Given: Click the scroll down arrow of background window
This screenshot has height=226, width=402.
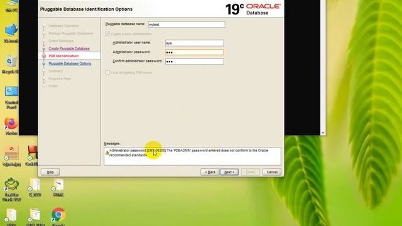Looking at the screenshot, I should [x=323, y=132].
